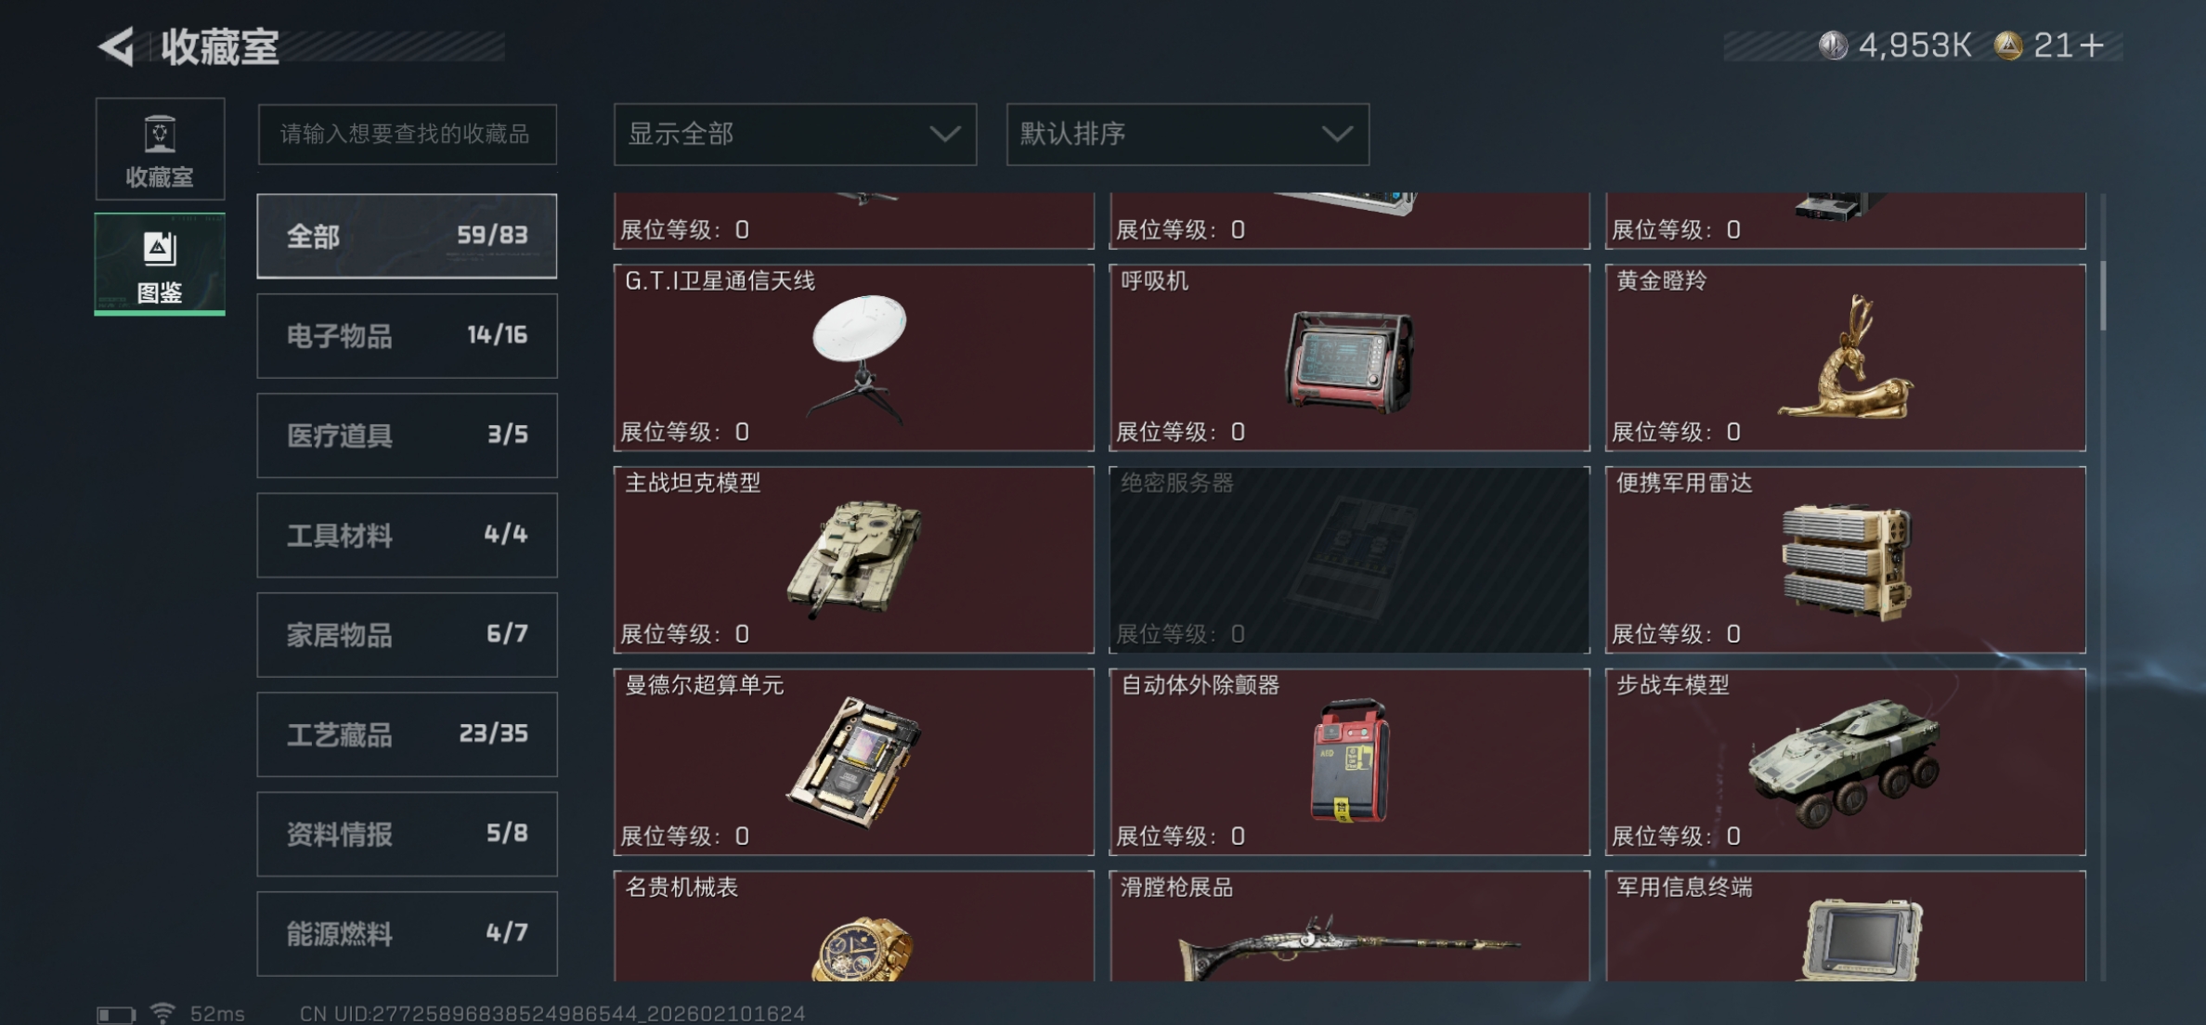Select the locked 绝密服务器 card

1349,560
